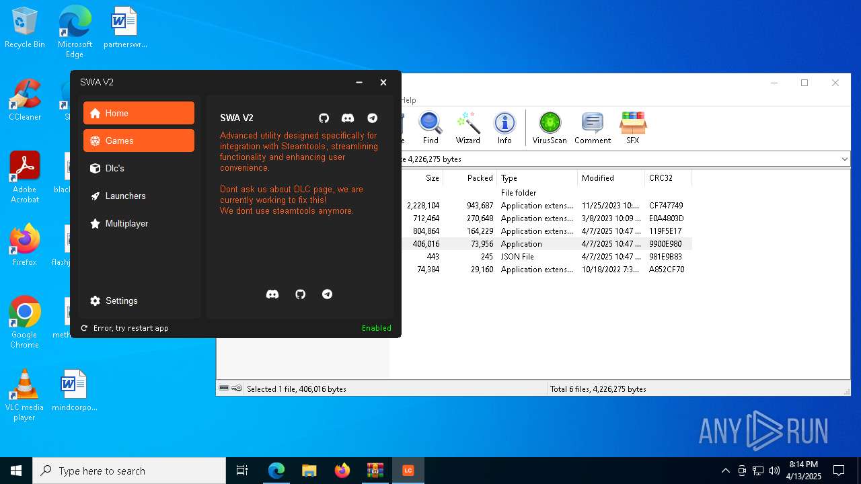This screenshot has height=484, width=861.
Task: Minimize the SWA V2 window
Action: coord(359,82)
